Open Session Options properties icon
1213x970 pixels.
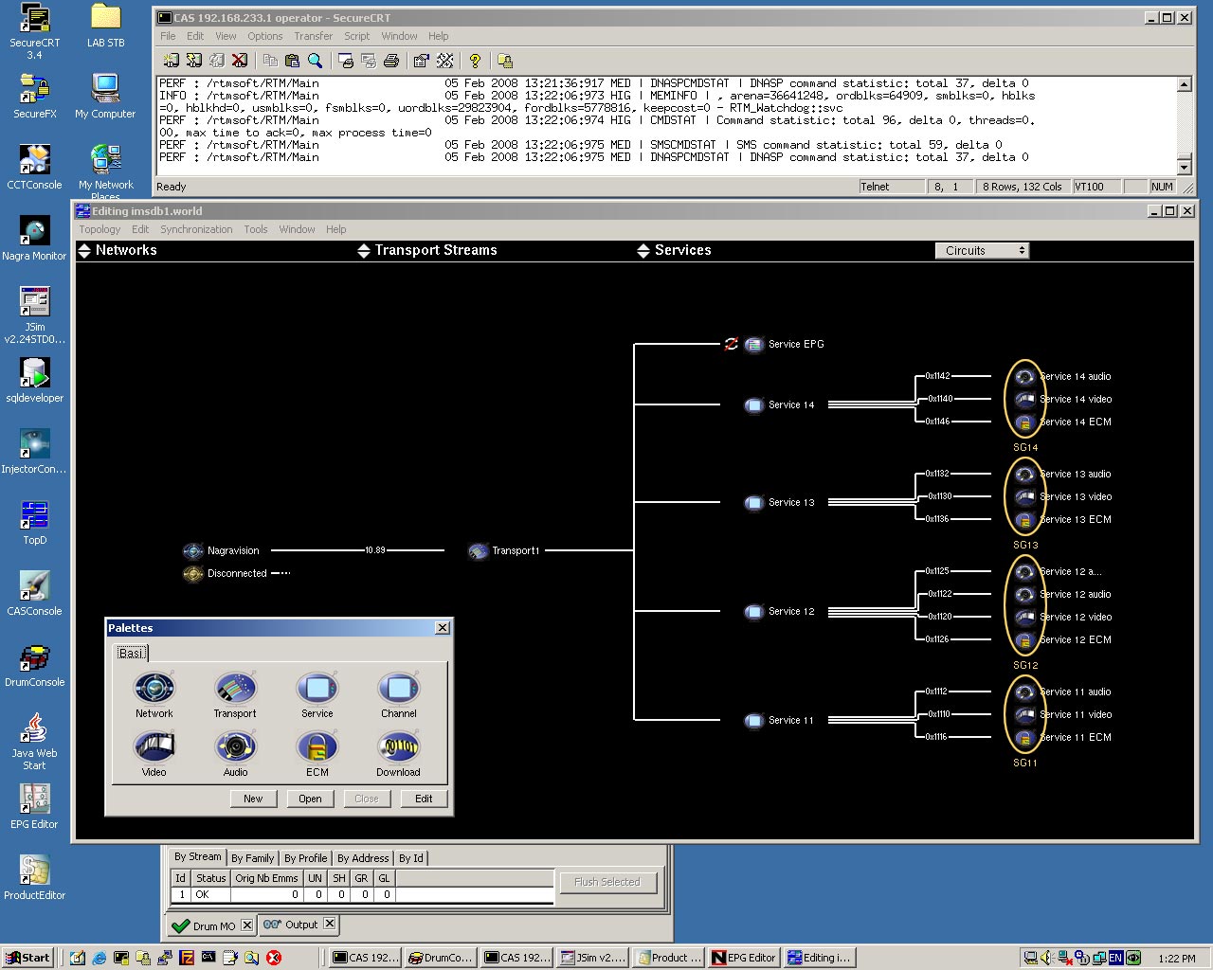[421, 61]
